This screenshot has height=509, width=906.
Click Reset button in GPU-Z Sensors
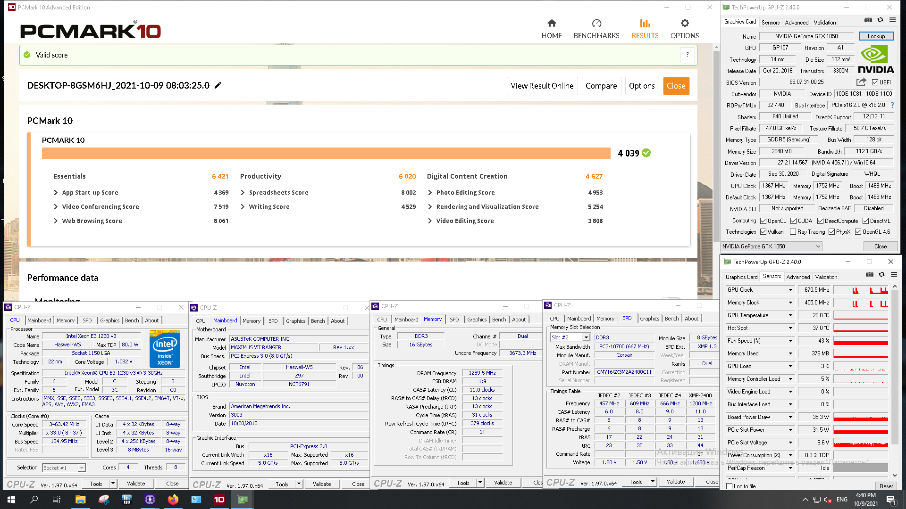tap(886, 486)
